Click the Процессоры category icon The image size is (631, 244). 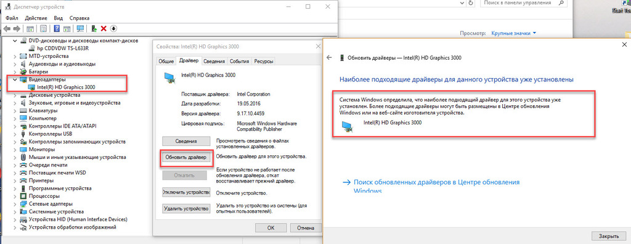23,197
